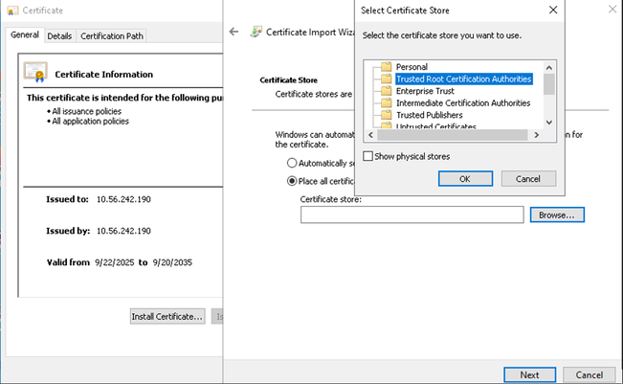Click the store list scroll right arrow
Viewport: 623px width, 384px height.
[537, 135]
